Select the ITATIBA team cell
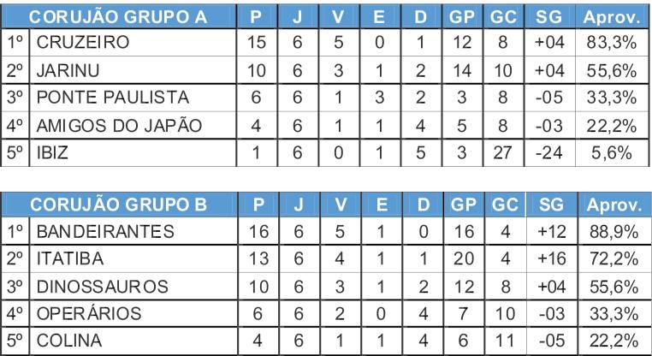The height and width of the screenshot is (356, 652). 133,258
